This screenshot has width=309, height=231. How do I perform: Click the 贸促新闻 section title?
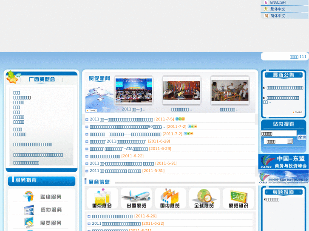click(99, 78)
